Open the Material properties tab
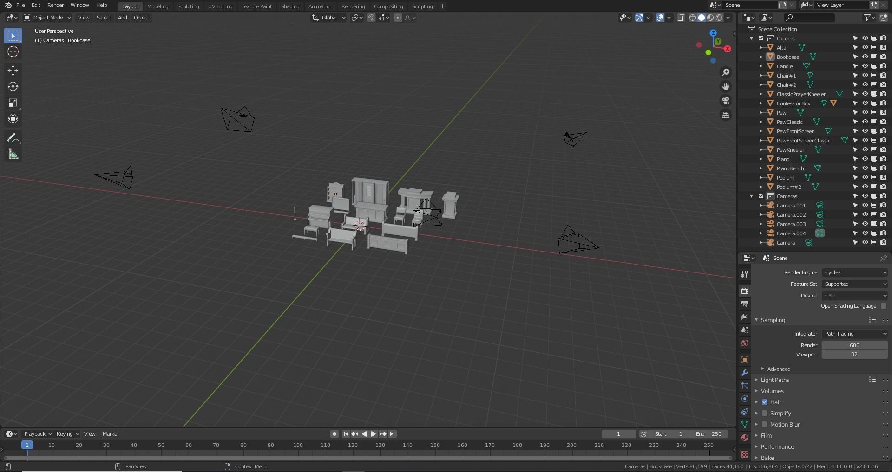The height and width of the screenshot is (472, 892). click(745, 438)
